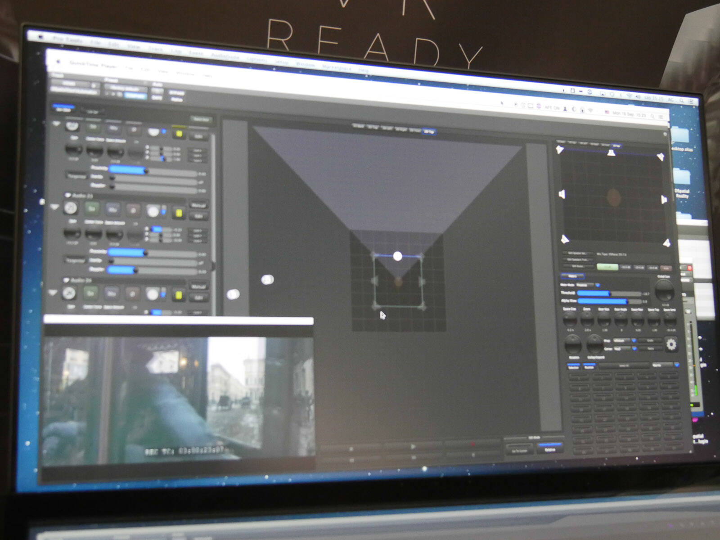Toggle the yellow button on the Audio 24 row
720x540 pixels.
[178, 295]
